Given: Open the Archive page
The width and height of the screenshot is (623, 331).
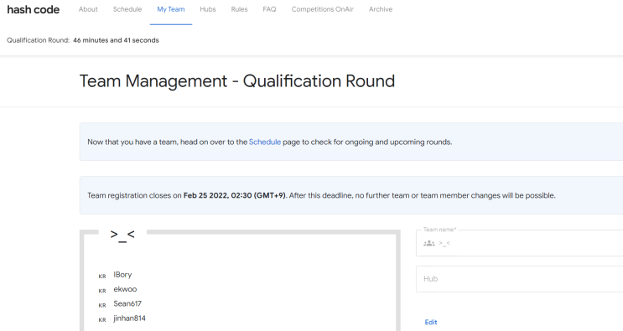Looking at the screenshot, I should pos(380,9).
